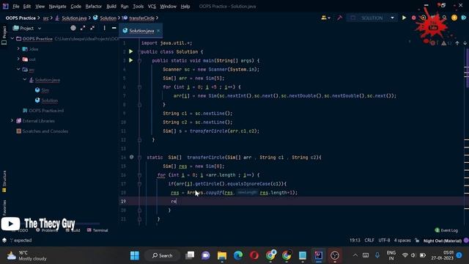Click the run gutter arrow beside main method

(130, 60)
